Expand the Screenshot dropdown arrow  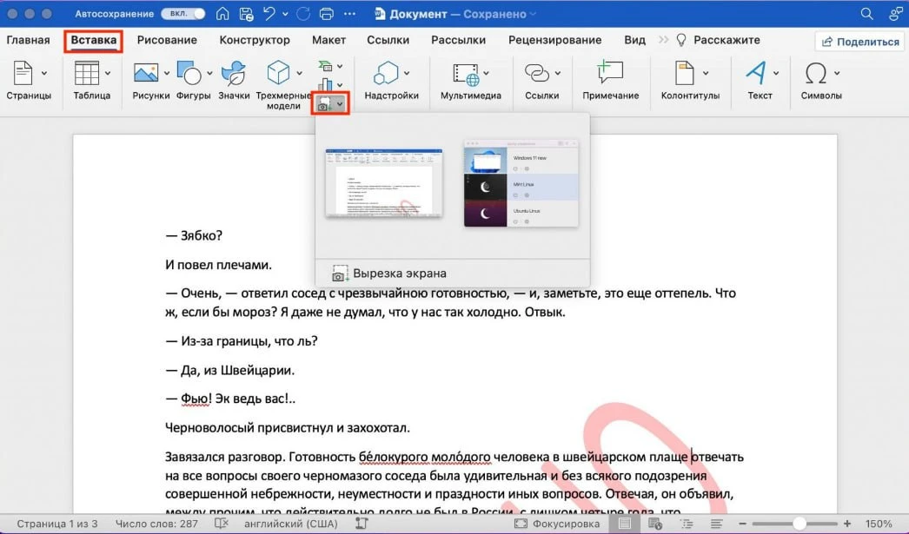[x=341, y=104]
